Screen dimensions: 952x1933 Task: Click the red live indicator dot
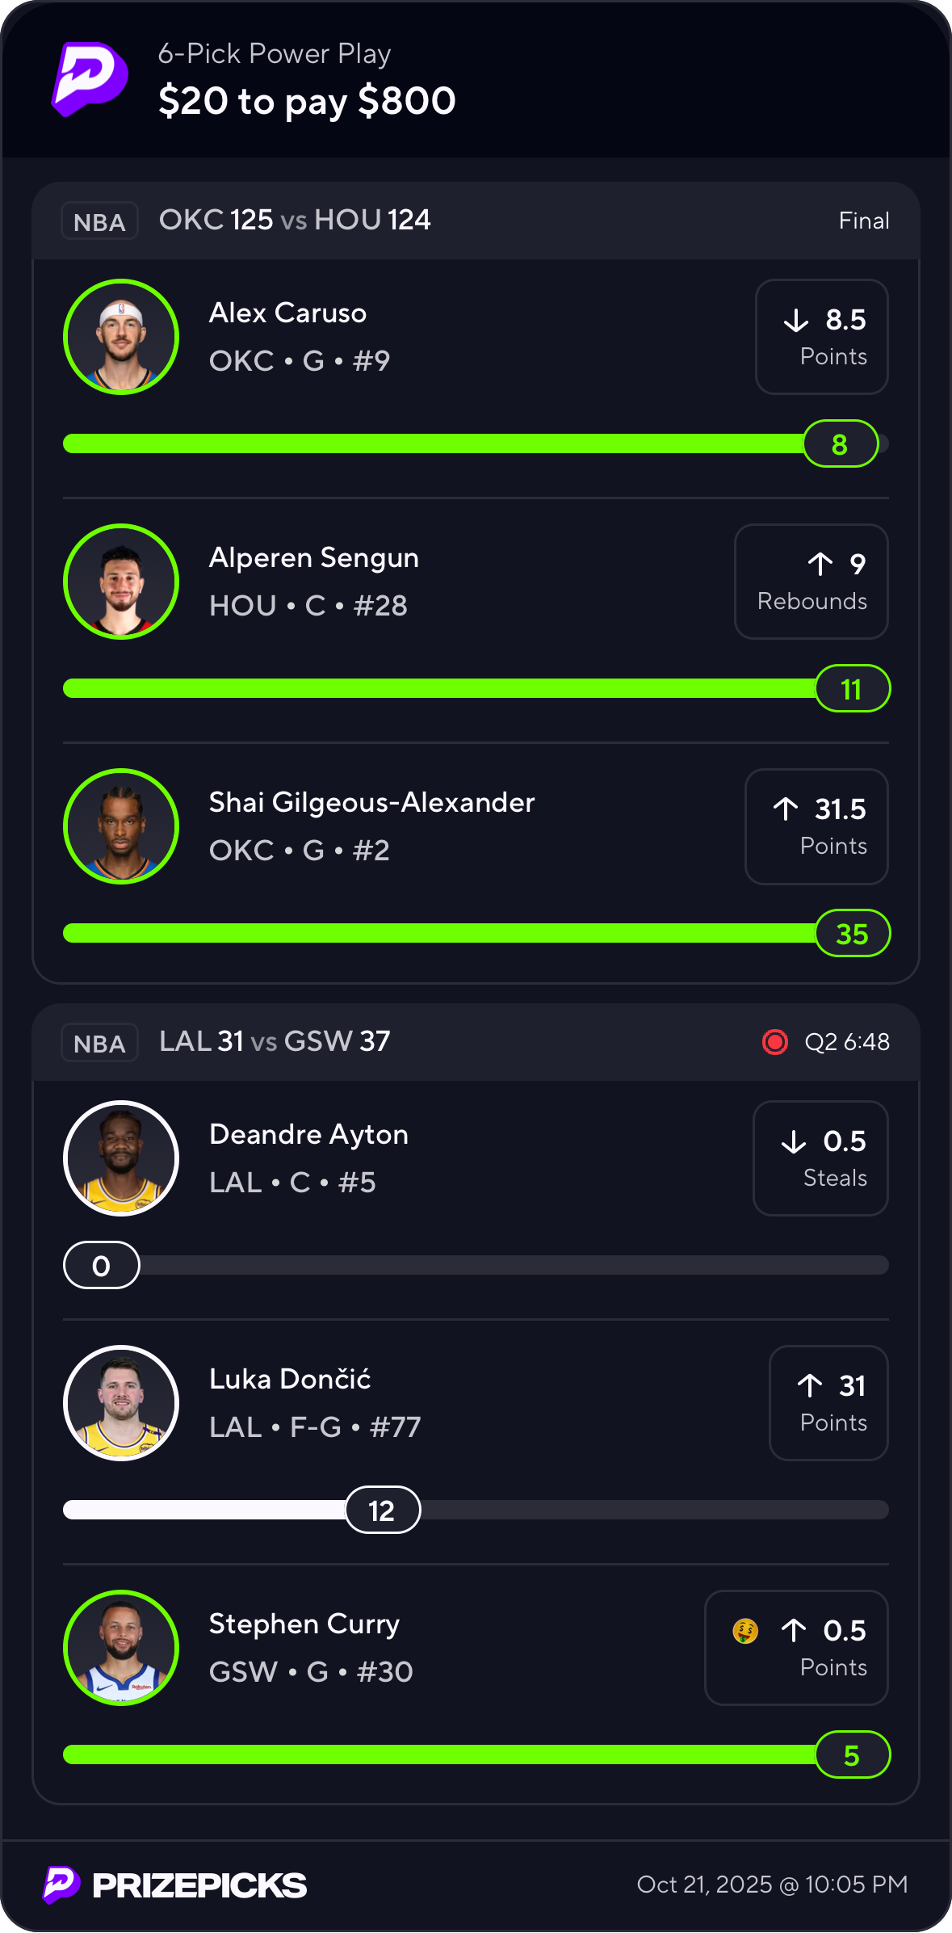774,1042
